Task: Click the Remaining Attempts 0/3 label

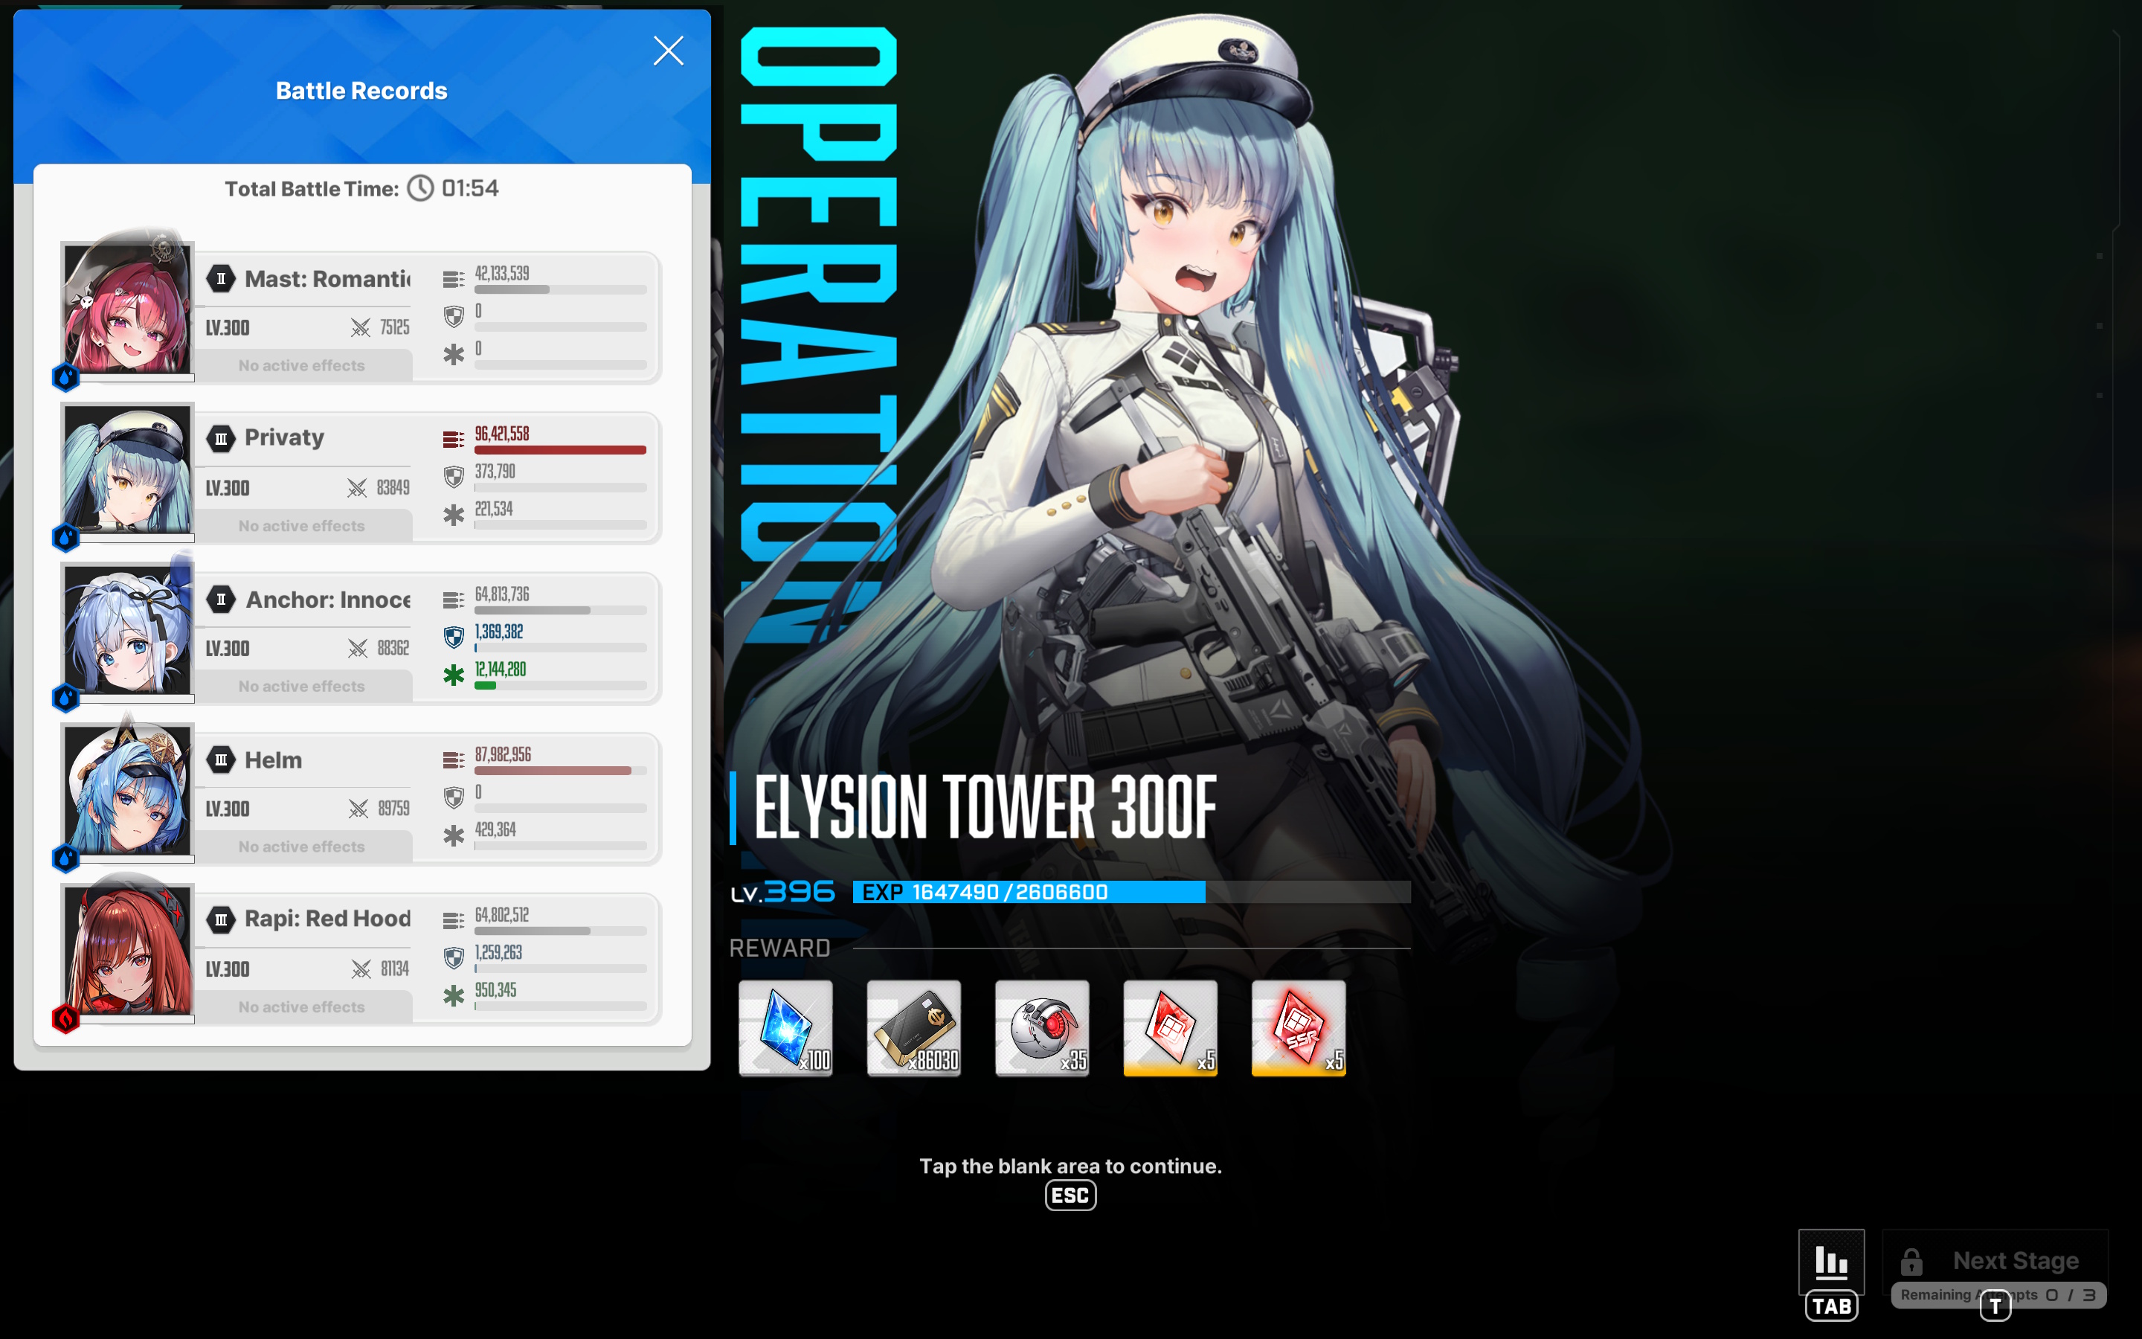Action: 1998,1294
